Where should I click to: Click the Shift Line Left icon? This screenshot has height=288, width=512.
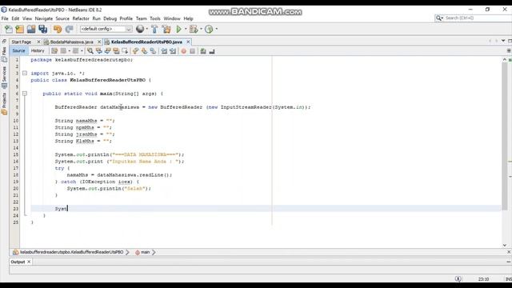point(164,51)
